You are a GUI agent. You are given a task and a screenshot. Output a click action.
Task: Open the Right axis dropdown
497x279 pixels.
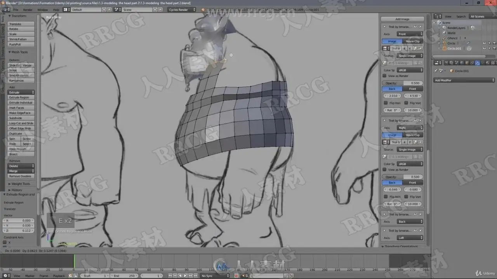point(410,128)
